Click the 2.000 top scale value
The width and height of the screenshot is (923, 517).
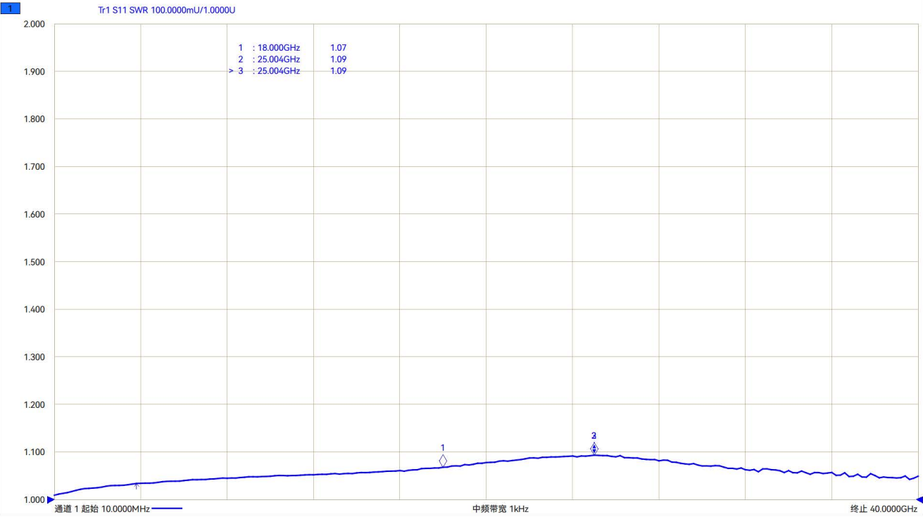tap(34, 24)
